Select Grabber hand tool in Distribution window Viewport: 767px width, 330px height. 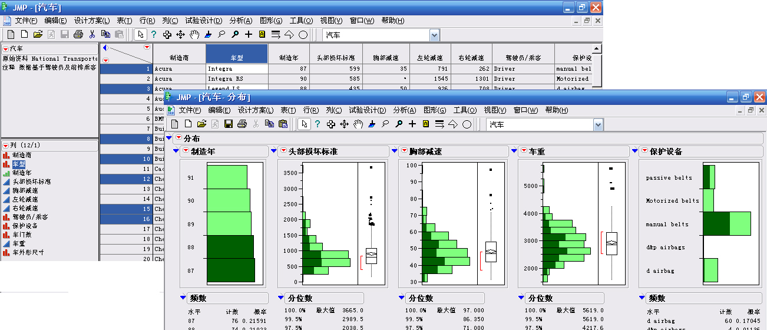[x=358, y=124]
